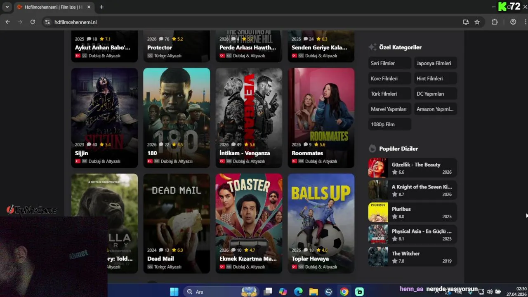Open Japonya Filmleri category
This screenshot has height=297, width=528.
pos(436,63)
